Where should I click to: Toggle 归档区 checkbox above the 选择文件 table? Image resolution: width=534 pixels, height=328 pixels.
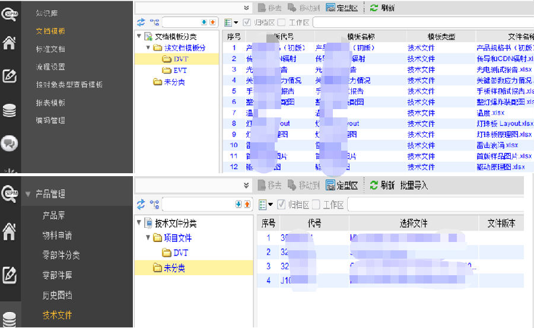pyautogui.click(x=281, y=205)
